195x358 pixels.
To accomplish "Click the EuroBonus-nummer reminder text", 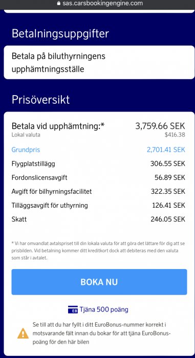I will coord(102,333).
